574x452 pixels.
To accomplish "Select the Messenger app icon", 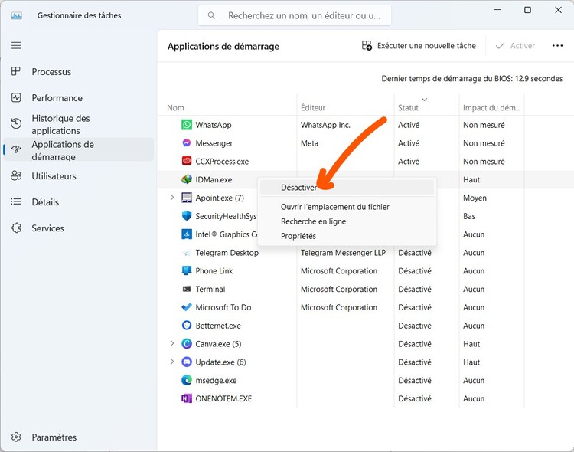I will point(187,143).
